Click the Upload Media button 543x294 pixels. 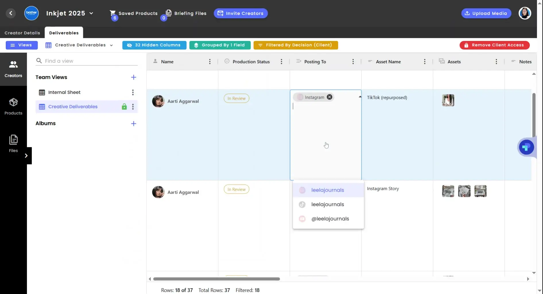pyautogui.click(x=486, y=13)
